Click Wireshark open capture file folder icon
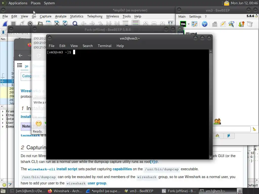Viewport: 259px width, 194px height. (x=40, y=23)
